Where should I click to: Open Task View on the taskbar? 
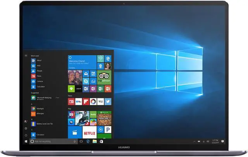(x=81, y=141)
